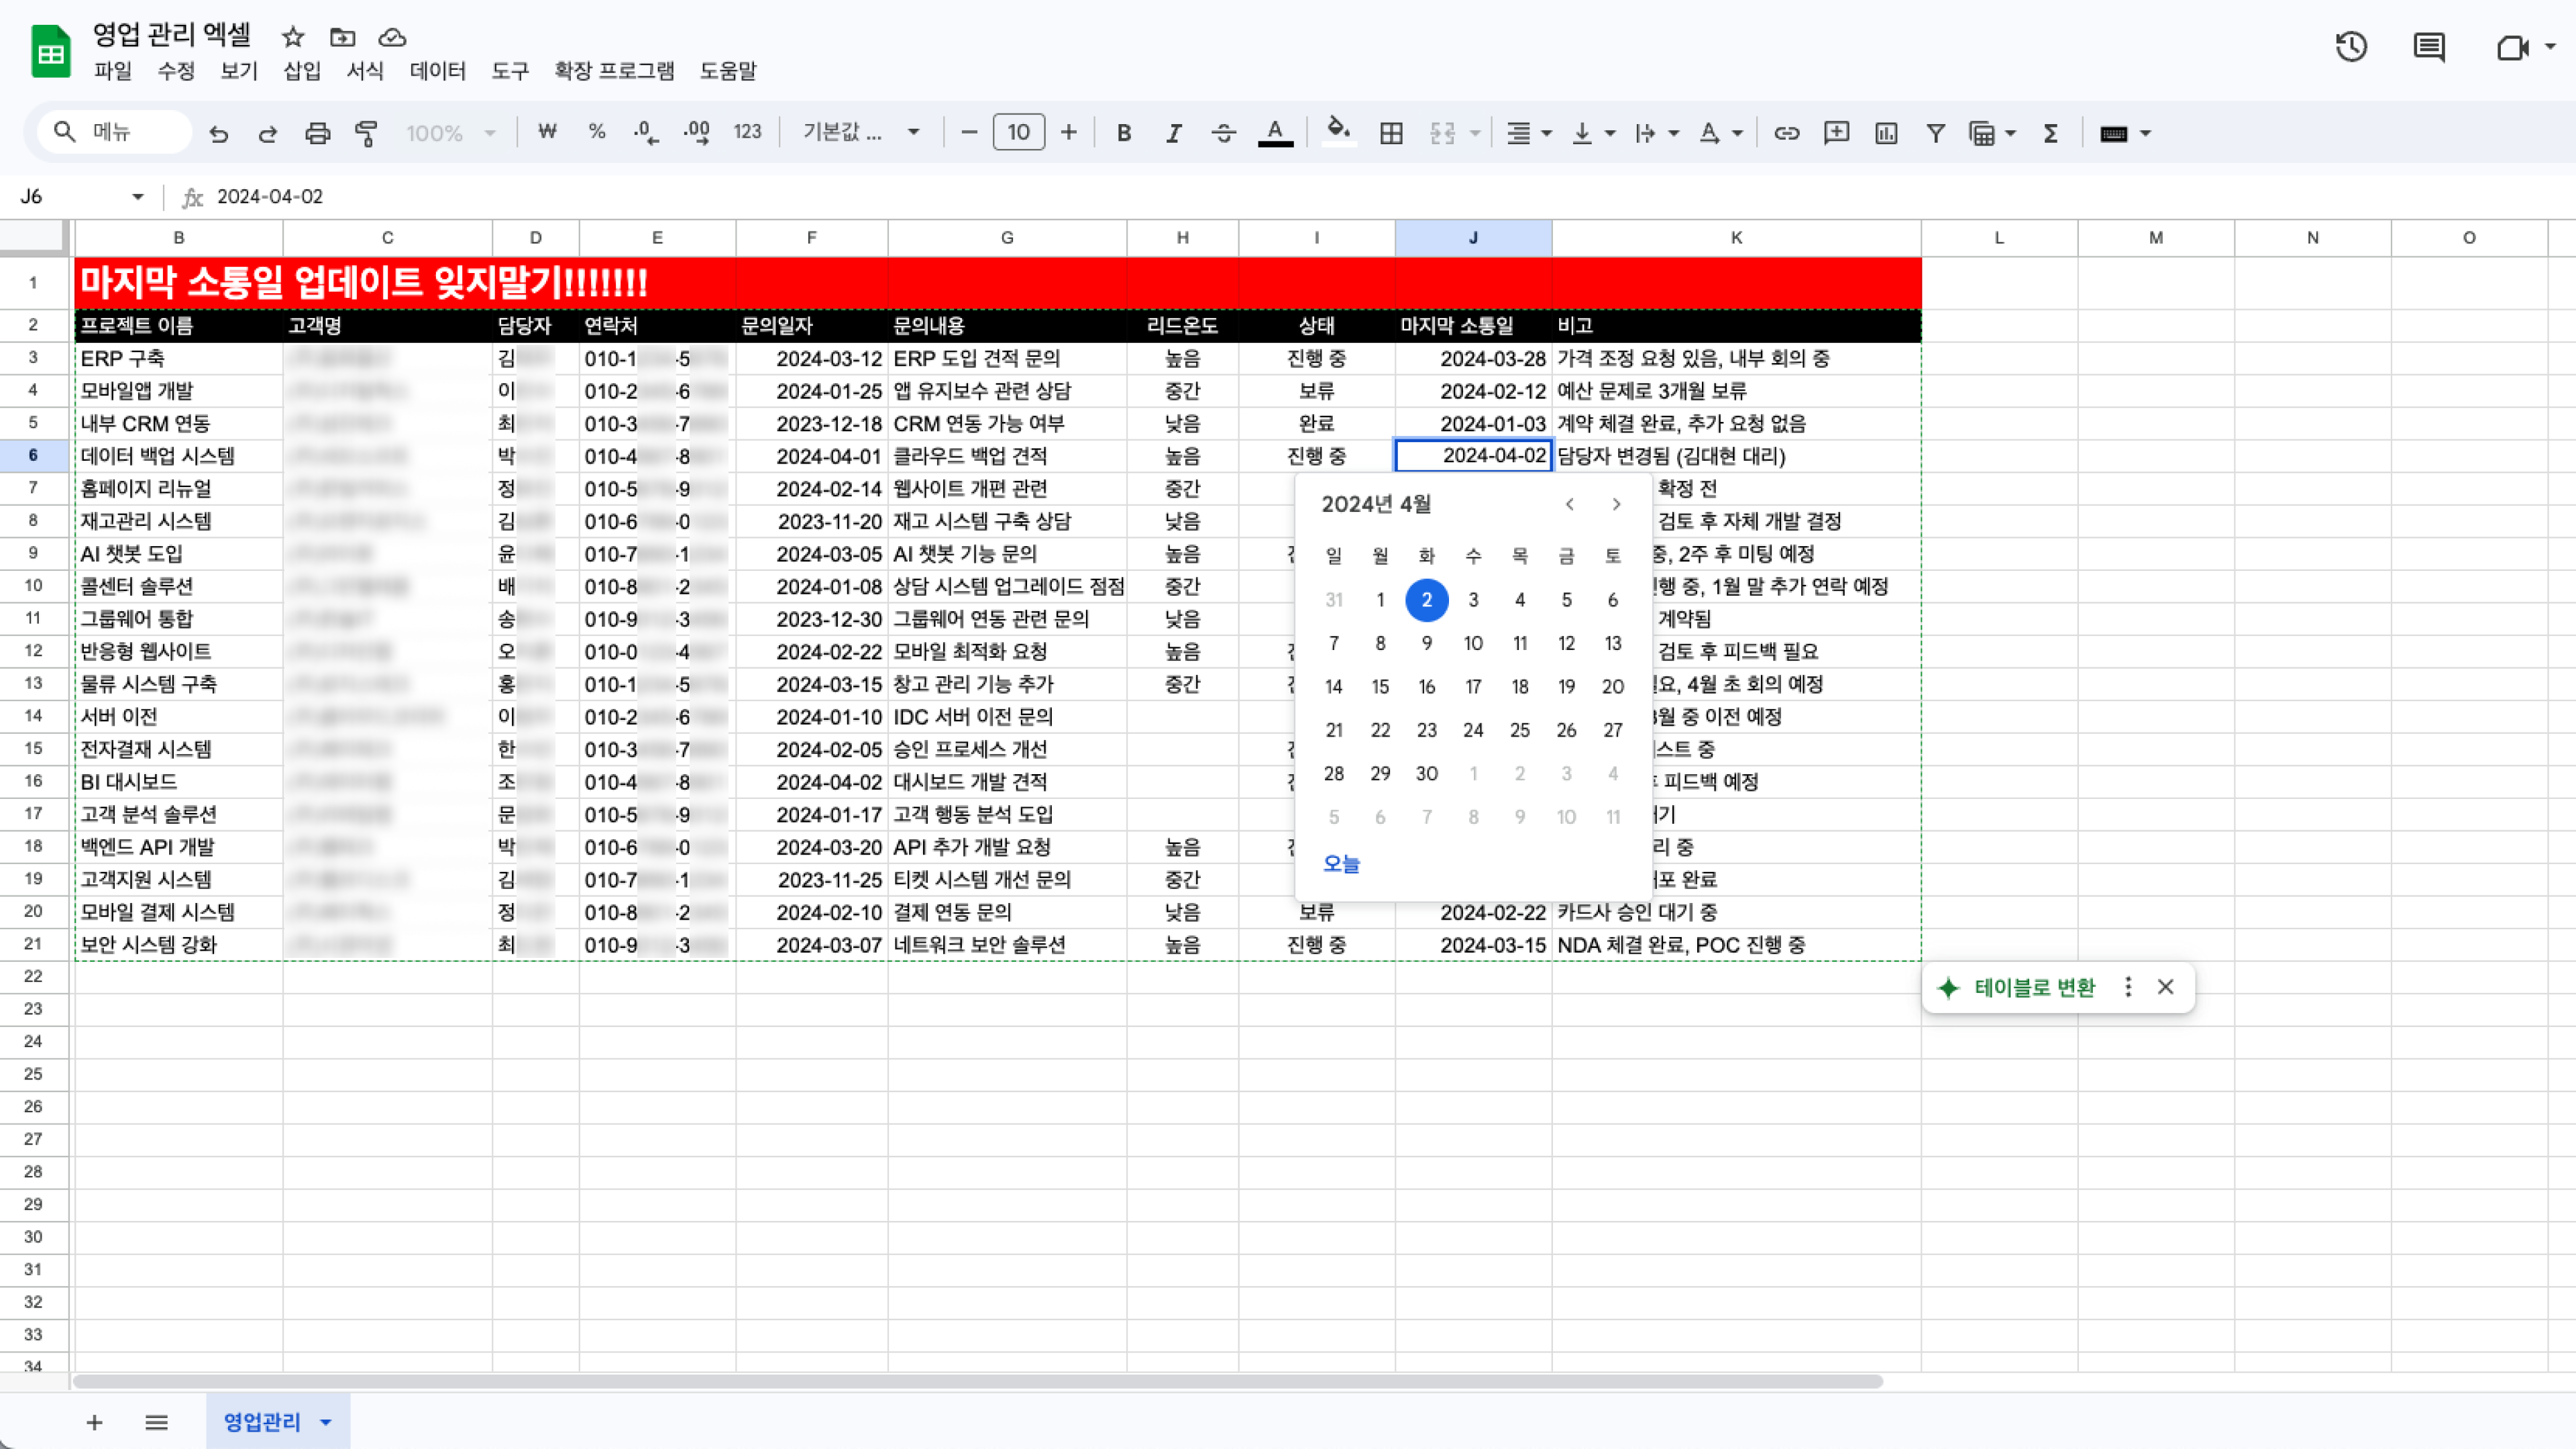Select the column J header
The image size is (2576, 1449).
1473,238
